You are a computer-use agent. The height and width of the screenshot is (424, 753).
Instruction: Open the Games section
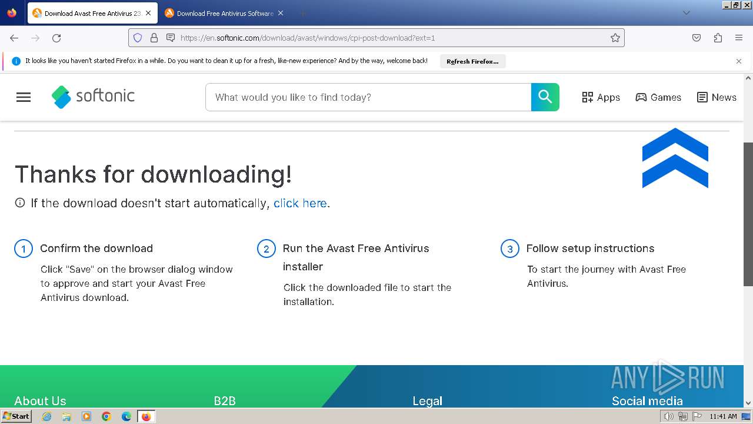pos(658,97)
